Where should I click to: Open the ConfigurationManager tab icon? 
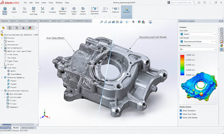[16, 28]
